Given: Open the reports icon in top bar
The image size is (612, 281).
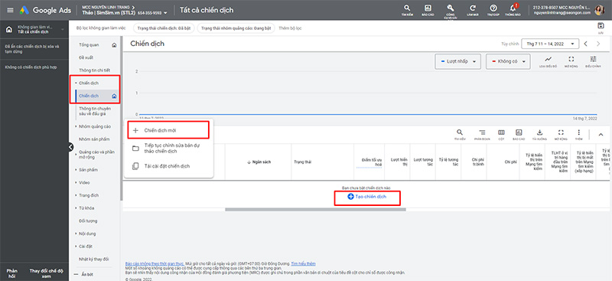Looking at the screenshot, I should 428,10.
